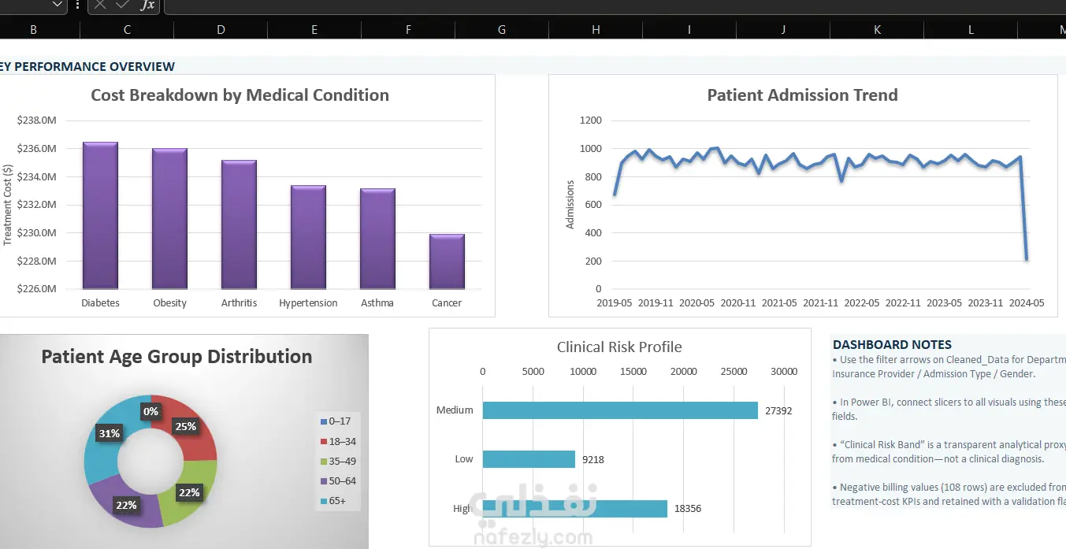This screenshot has height=549, width=1066.
Task: Select the Low risk bar showing 9218
Action: [x=529, y=459]
